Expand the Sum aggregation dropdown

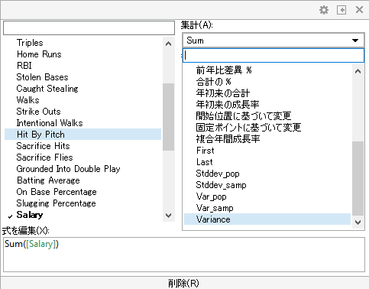(x=273, y=41)
